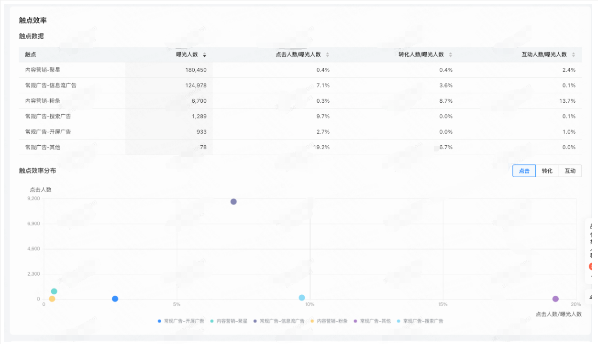Click sort arrows next to 转化人数/曝光人数
Screen dimensions: 598x344
pos(451,55)
